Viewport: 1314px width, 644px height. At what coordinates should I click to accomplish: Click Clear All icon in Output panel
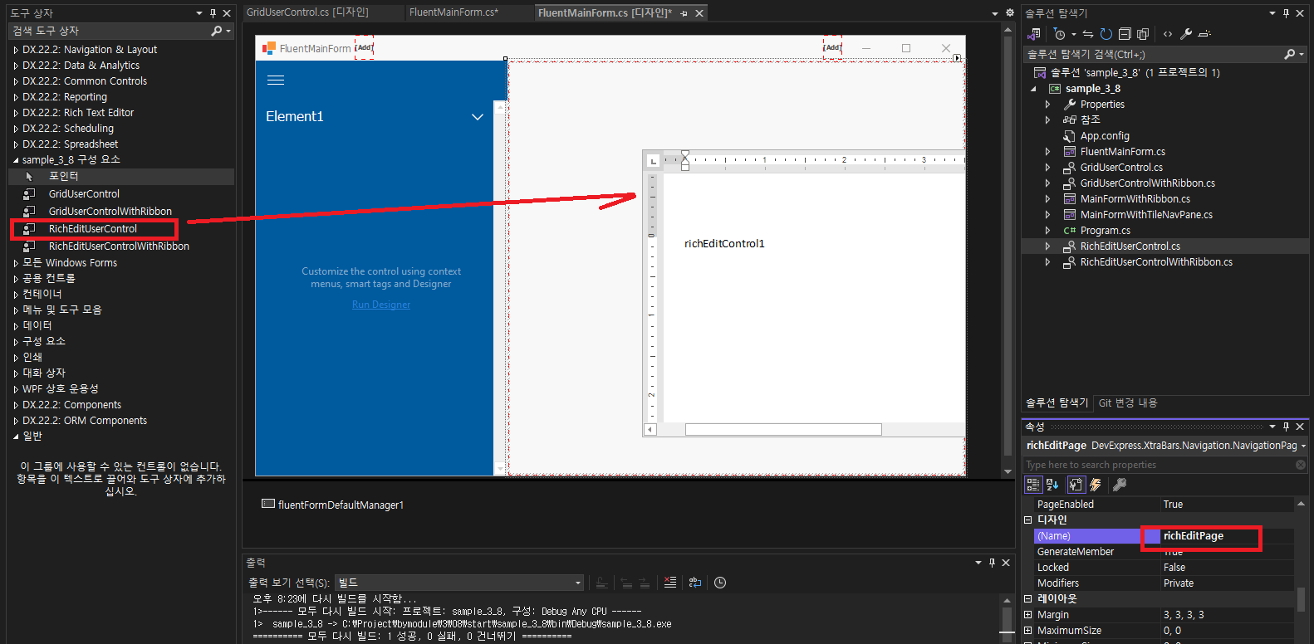(670, 583)
